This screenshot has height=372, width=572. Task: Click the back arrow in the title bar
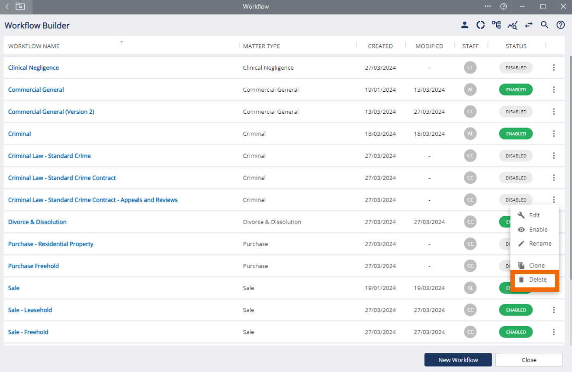7,6
